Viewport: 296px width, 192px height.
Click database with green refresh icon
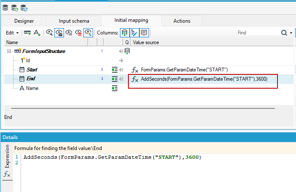pyautogui.click(x=15, y=8)
